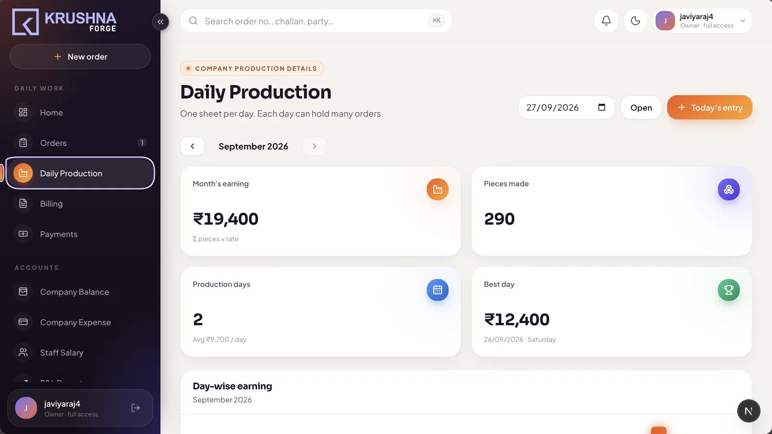Go to previous month
This screenshot has width=772, height=434.
coord(193,146)
